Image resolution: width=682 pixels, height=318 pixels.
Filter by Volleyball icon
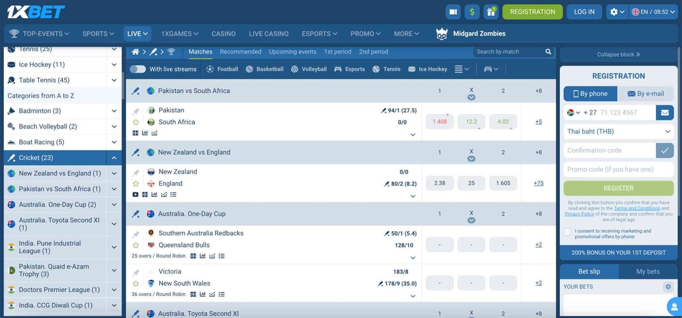309,69
